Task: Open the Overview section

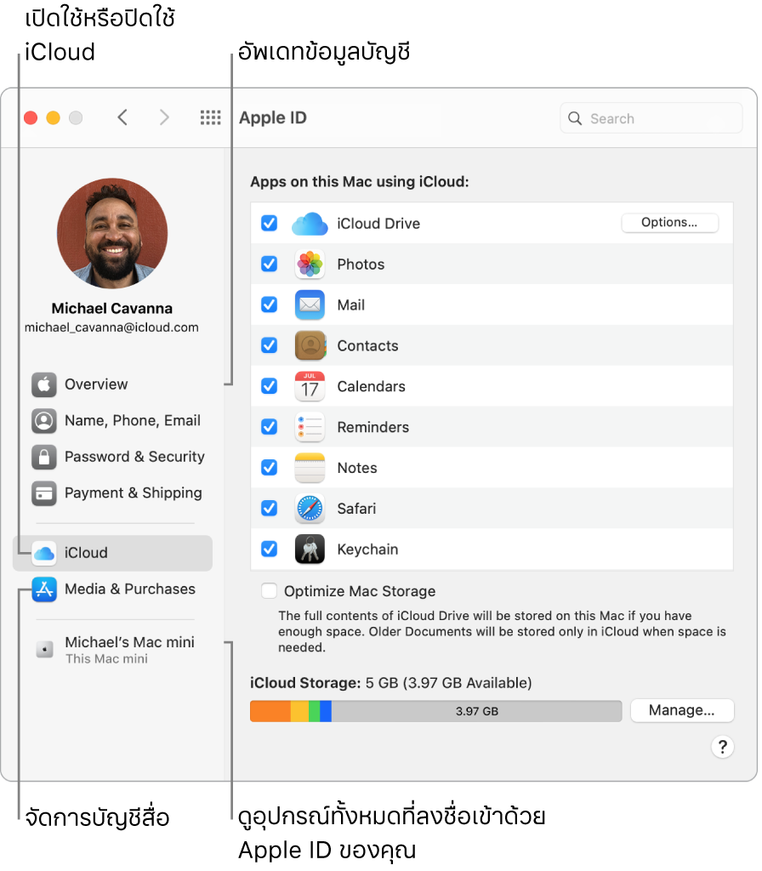Action: pos(112,384)
